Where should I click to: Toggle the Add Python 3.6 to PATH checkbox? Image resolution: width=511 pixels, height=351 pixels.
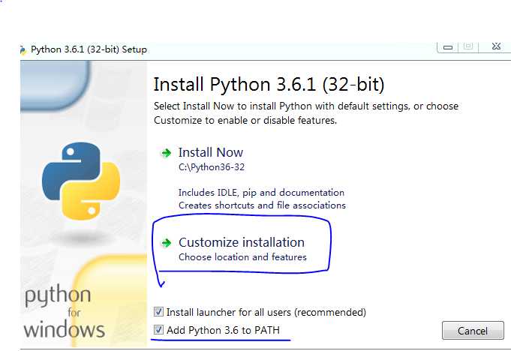point(159,330)
